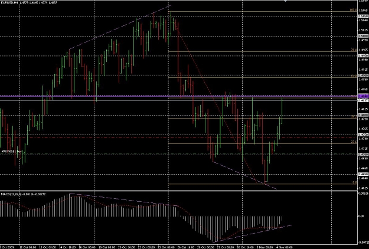Click the 3 Nov 08:00 time label
This screenshot has height=249, width=369.
pyautogui.click(x=264, y=247)
